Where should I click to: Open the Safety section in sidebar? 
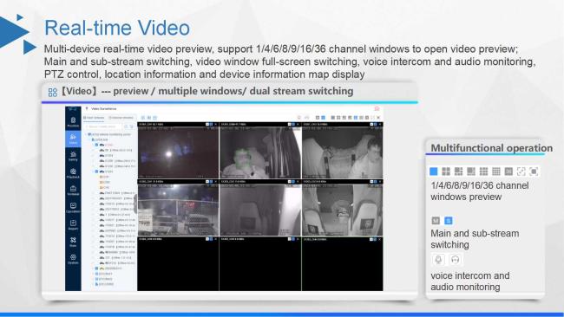click(x=73, y=156)
